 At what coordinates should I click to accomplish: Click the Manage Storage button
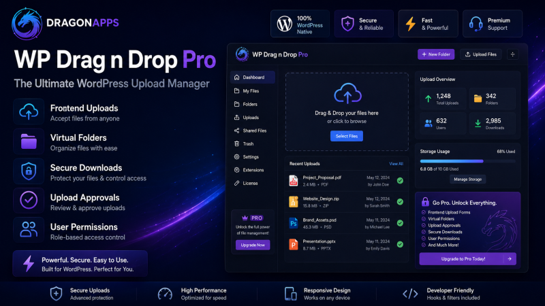467,180
